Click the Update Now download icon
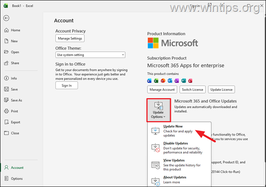Image resolution: width=266 pixels, height=187 pixels. pyautogui.click(x=155, y=131)
